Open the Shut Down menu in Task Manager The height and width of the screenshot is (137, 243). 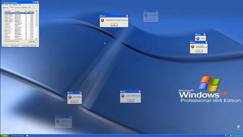coord(15,5)
